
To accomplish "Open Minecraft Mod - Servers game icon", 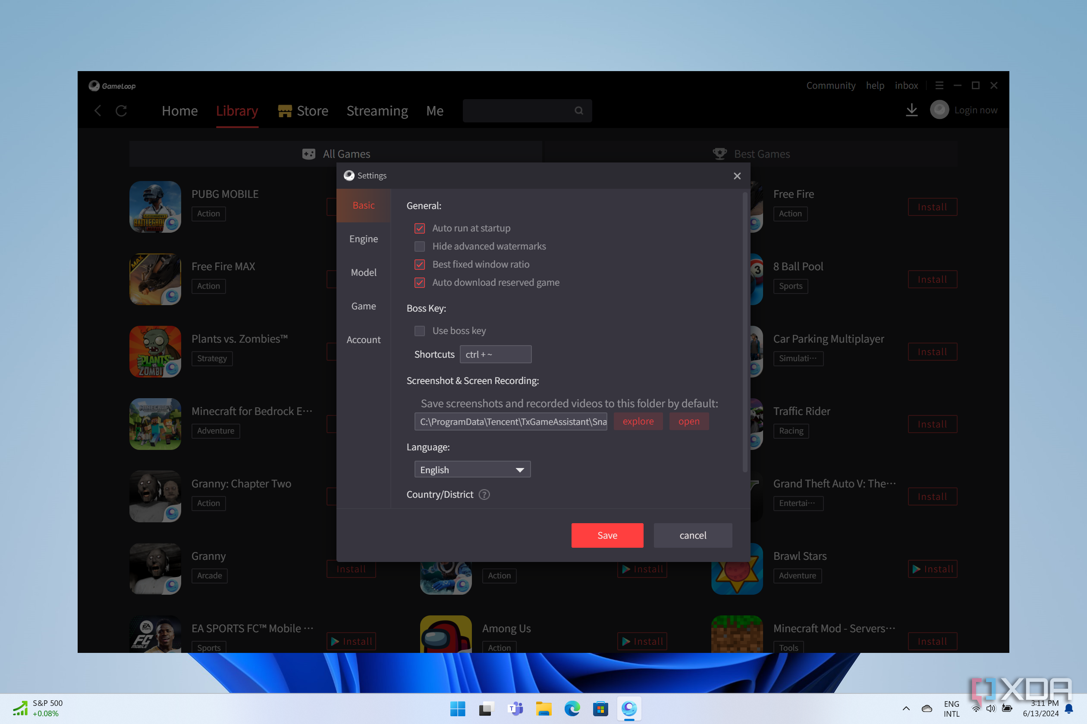I will click(737, 634).
